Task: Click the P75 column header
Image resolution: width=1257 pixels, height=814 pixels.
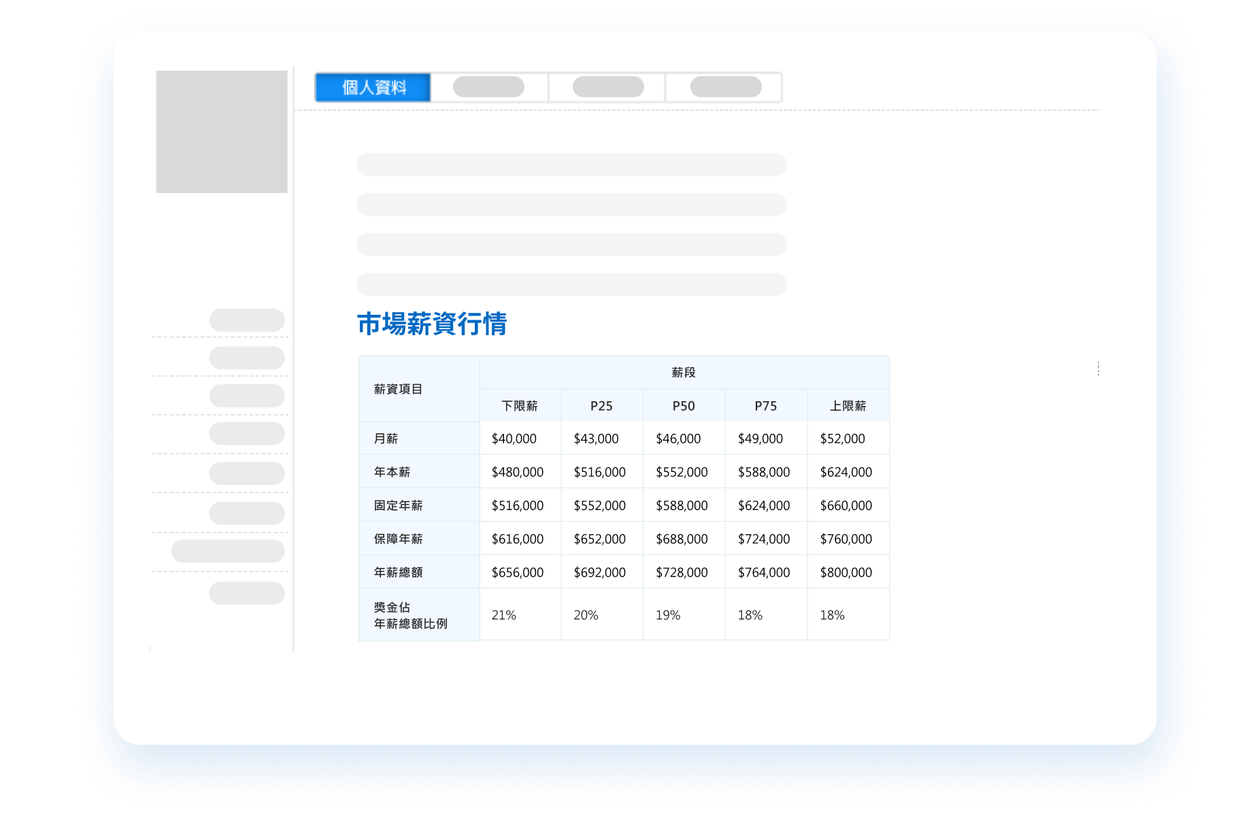Action: coord(765,405)
